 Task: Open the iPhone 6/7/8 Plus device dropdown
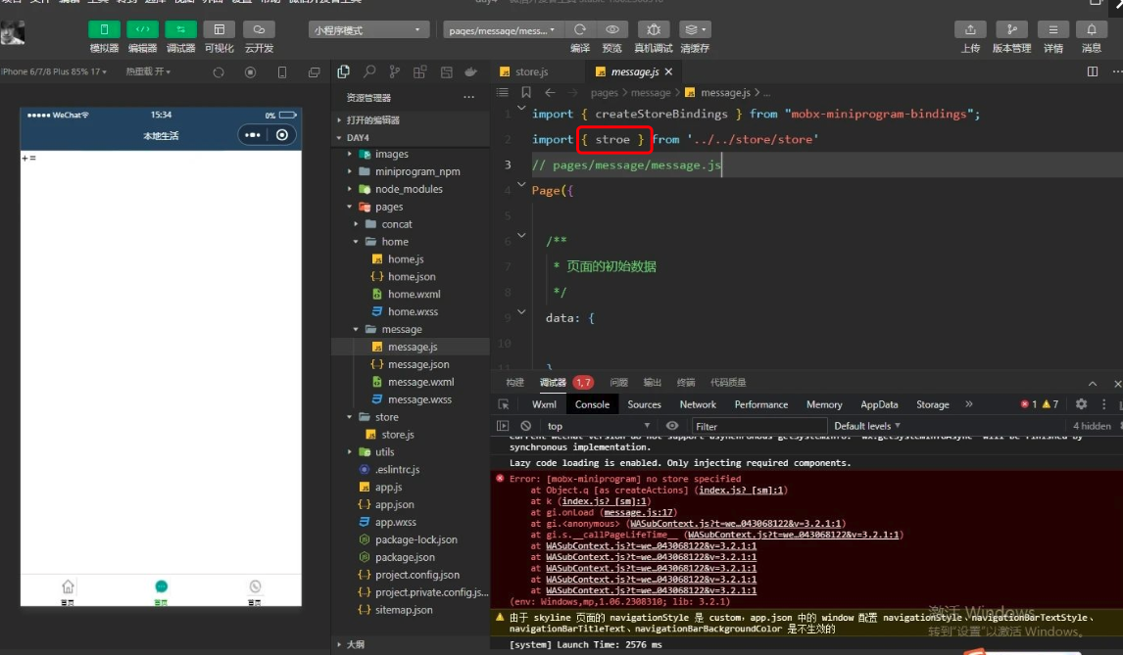pos(55,71)
